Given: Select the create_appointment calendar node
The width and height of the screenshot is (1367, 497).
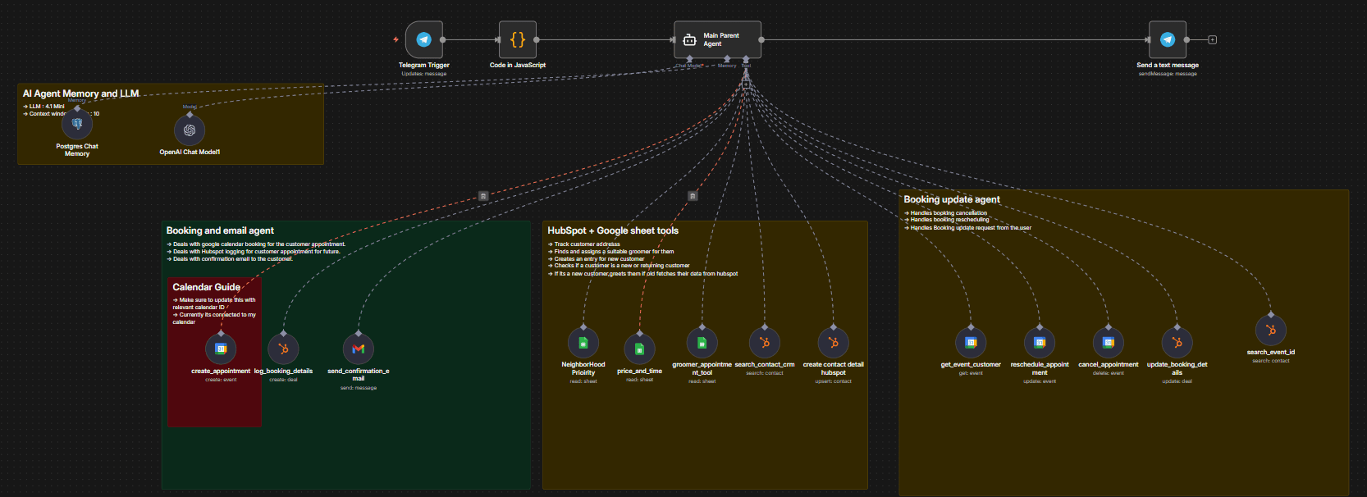Looking at the screenshot, I should pos(221,349).
